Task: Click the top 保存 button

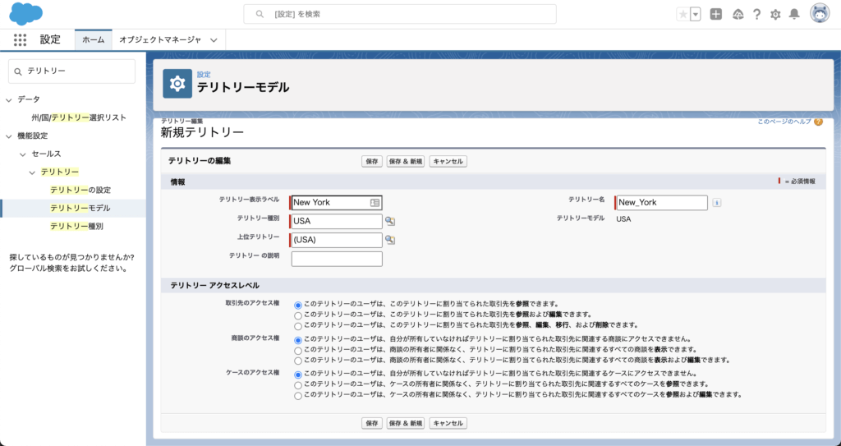Action: point(372,162)
